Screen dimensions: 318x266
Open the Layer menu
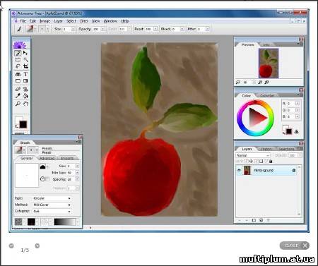click(58, 21)
